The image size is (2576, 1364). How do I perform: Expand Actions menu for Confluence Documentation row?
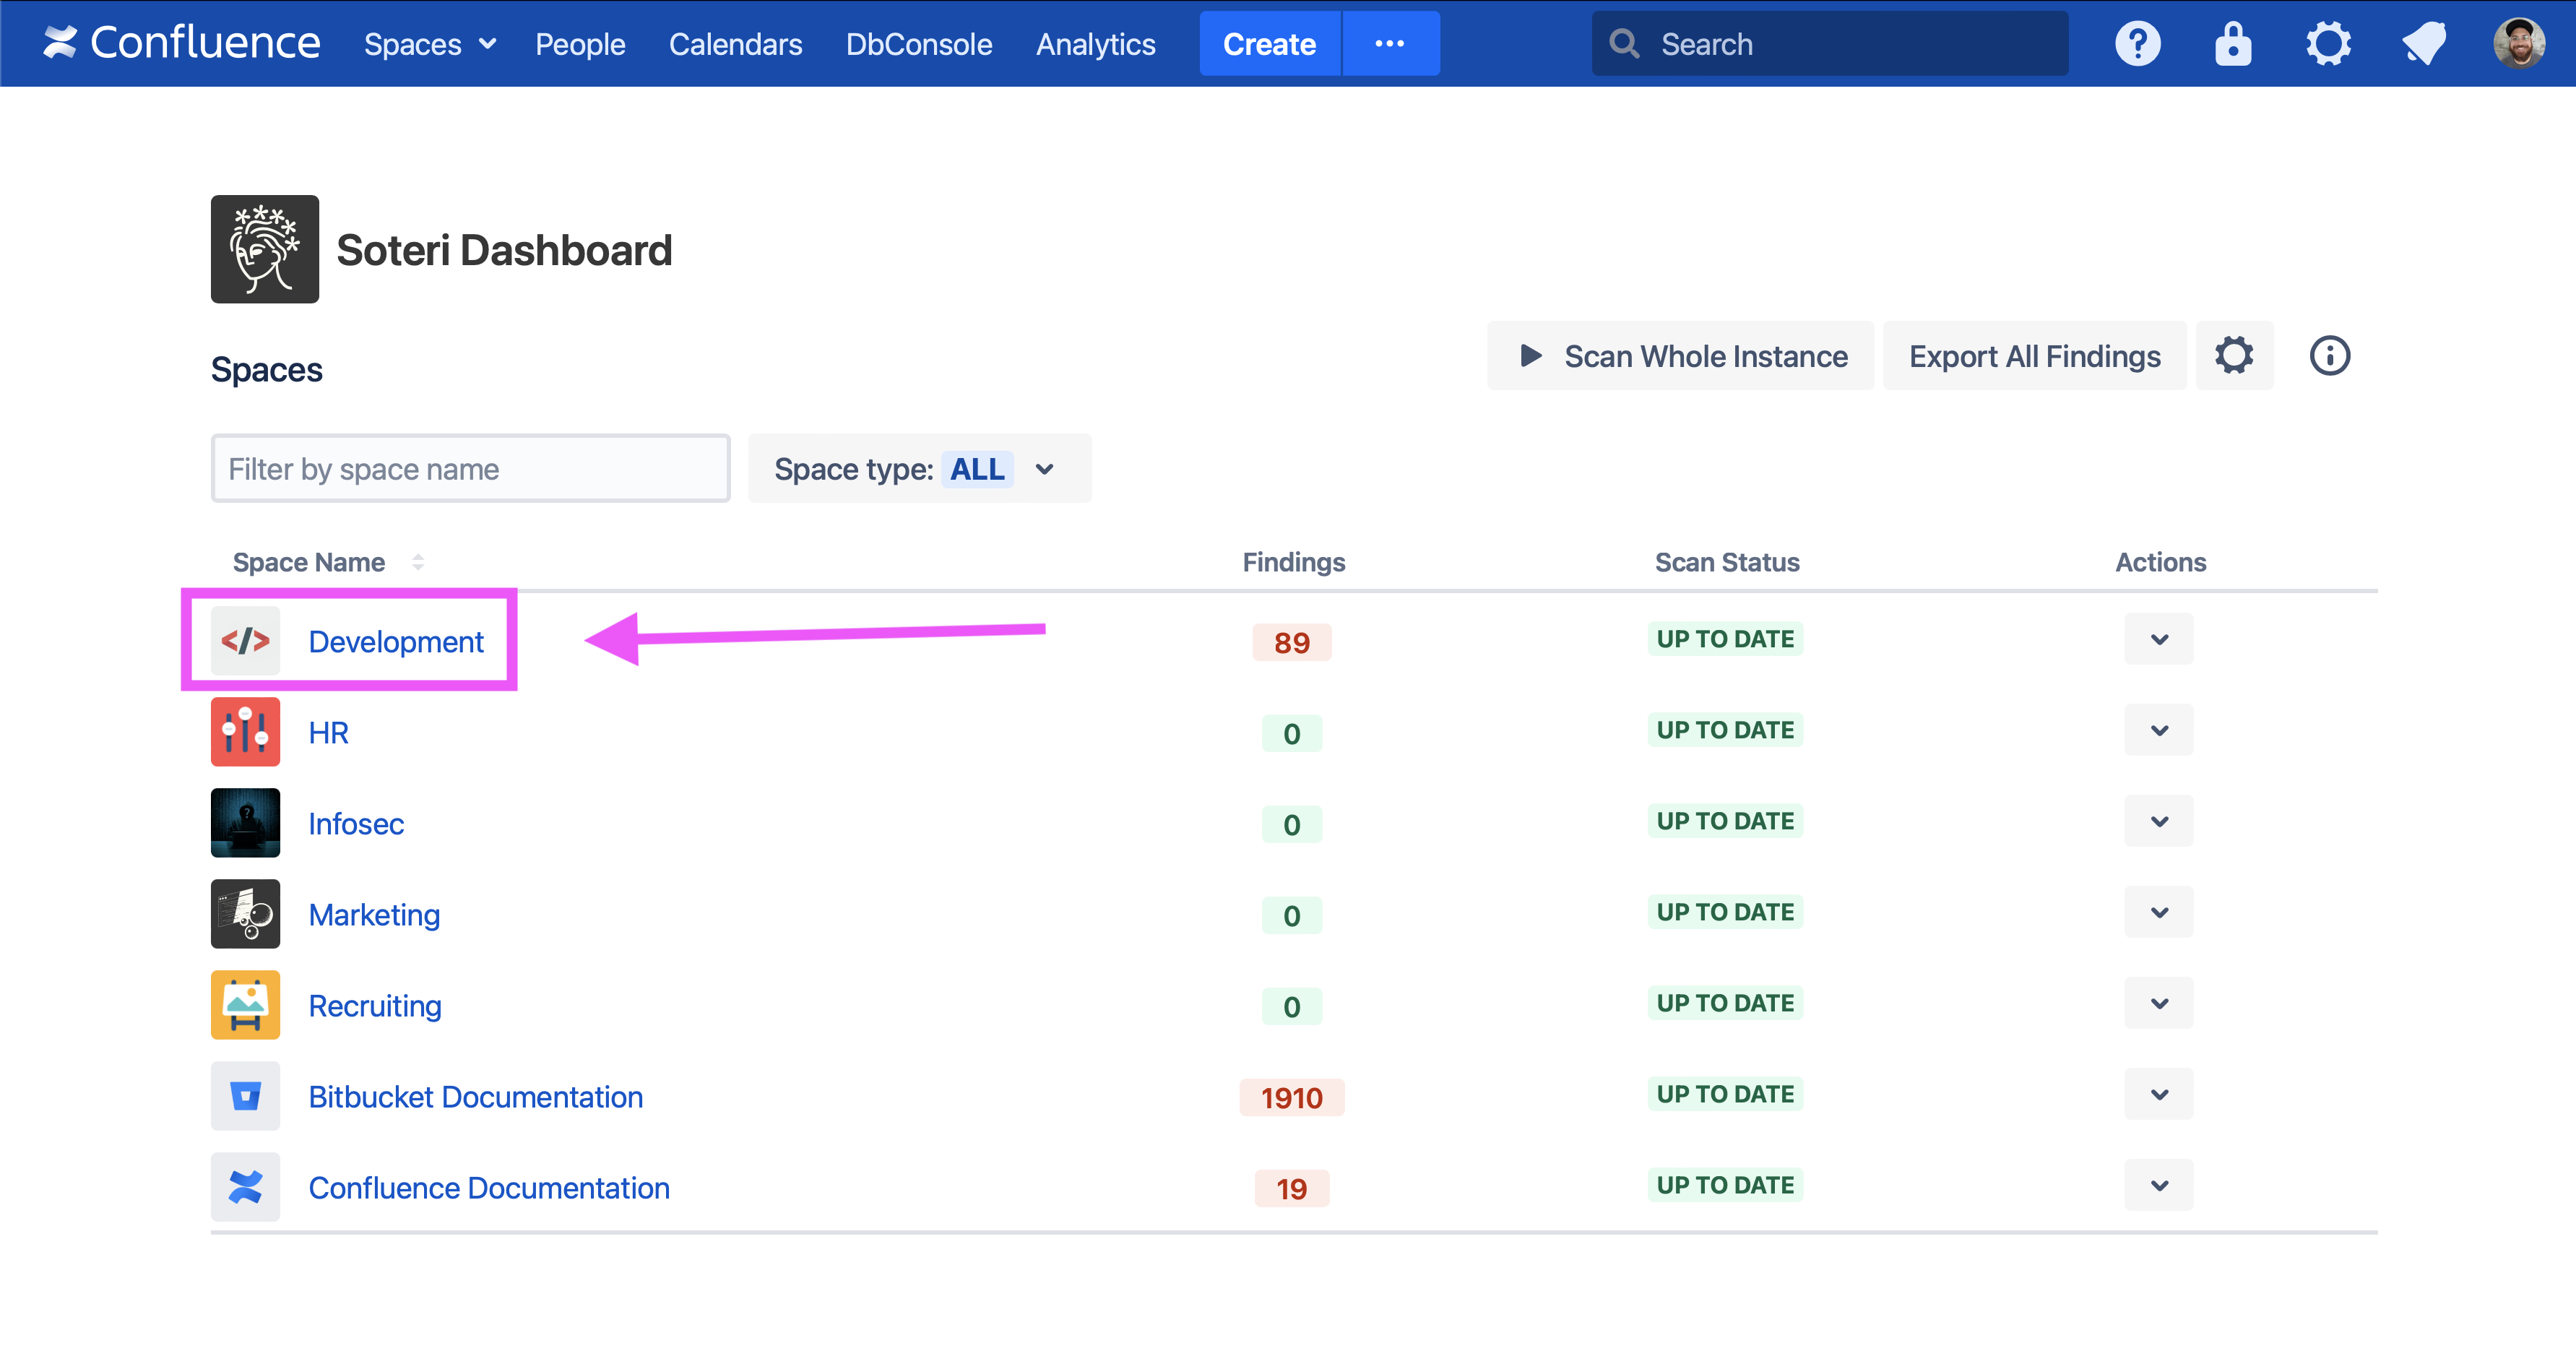[x=2158, y=1186]
